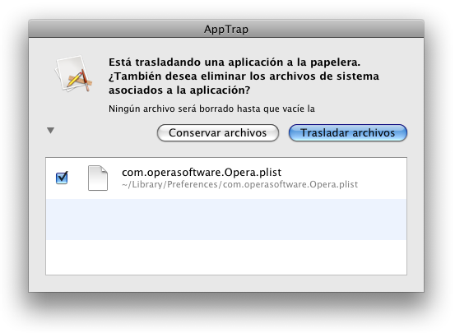Choose the Conservar archivos button
Screen dimensions: 455x333
pyautogui.click(x=218, y=133)
